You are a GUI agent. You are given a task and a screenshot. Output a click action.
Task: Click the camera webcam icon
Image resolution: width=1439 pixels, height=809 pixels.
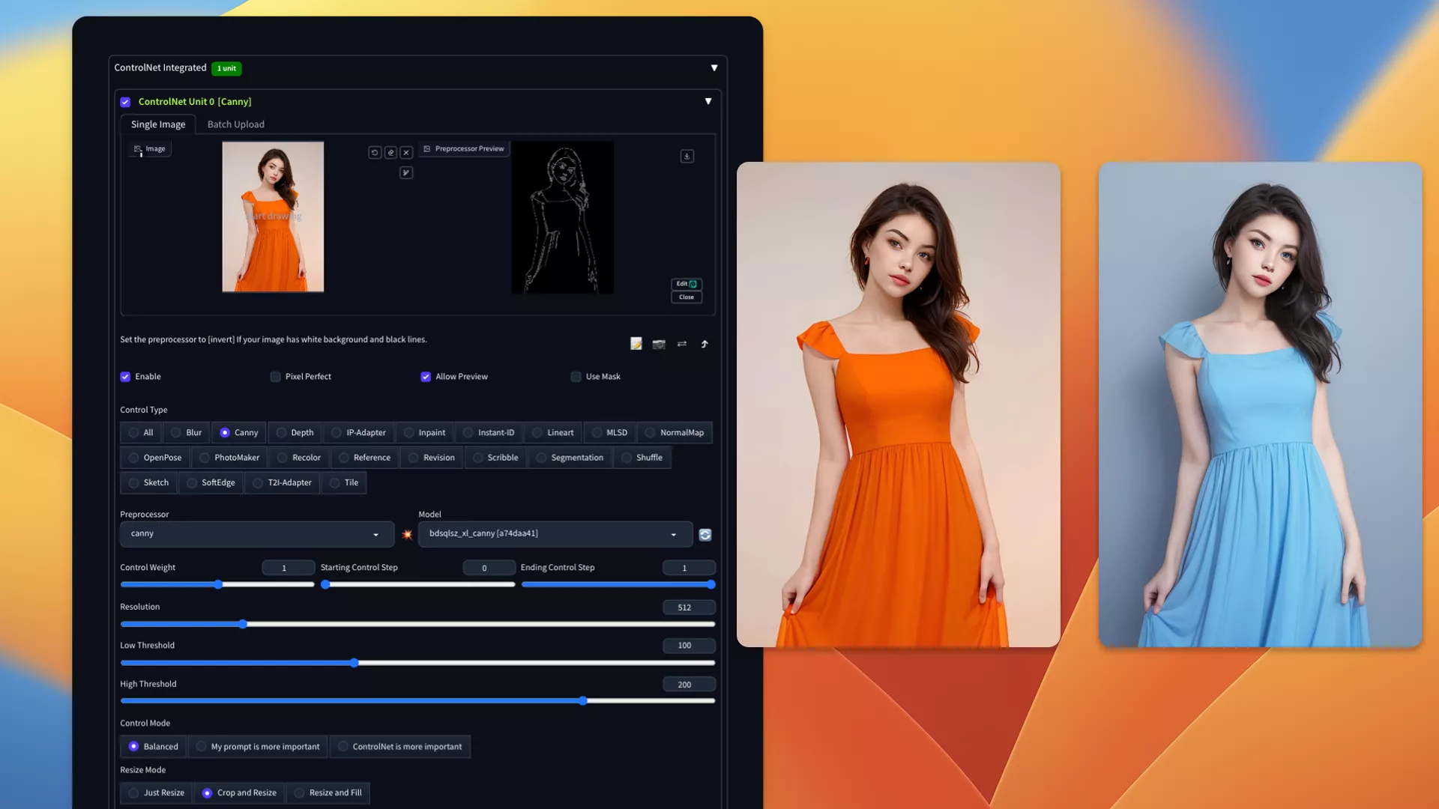pos(659,344)
